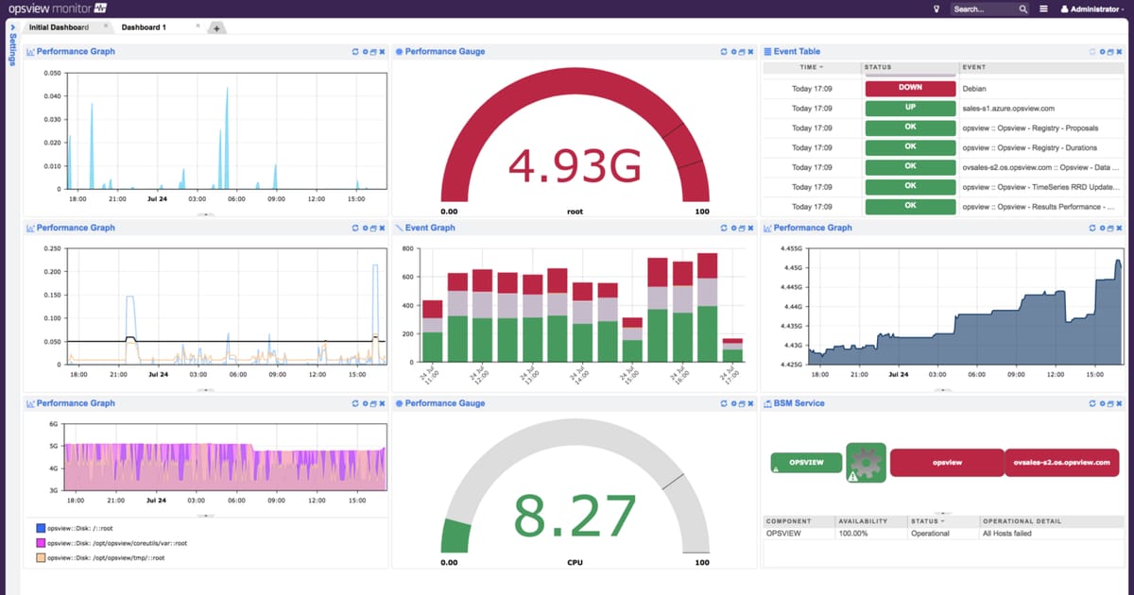The image size is (1134, 595).
Task: Select the Dashboard 1 tab
Action: [x=144, y=27]
